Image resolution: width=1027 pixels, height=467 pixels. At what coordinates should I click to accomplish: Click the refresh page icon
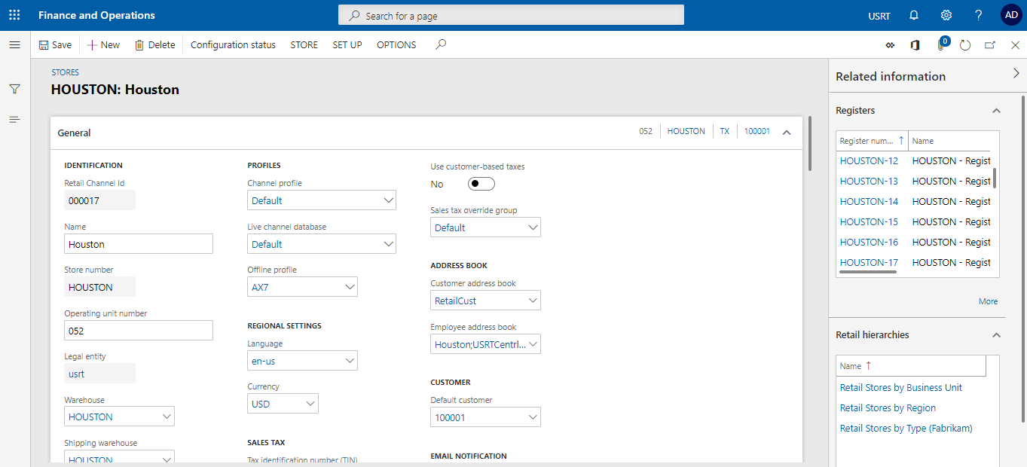click(x=965, y=45)
